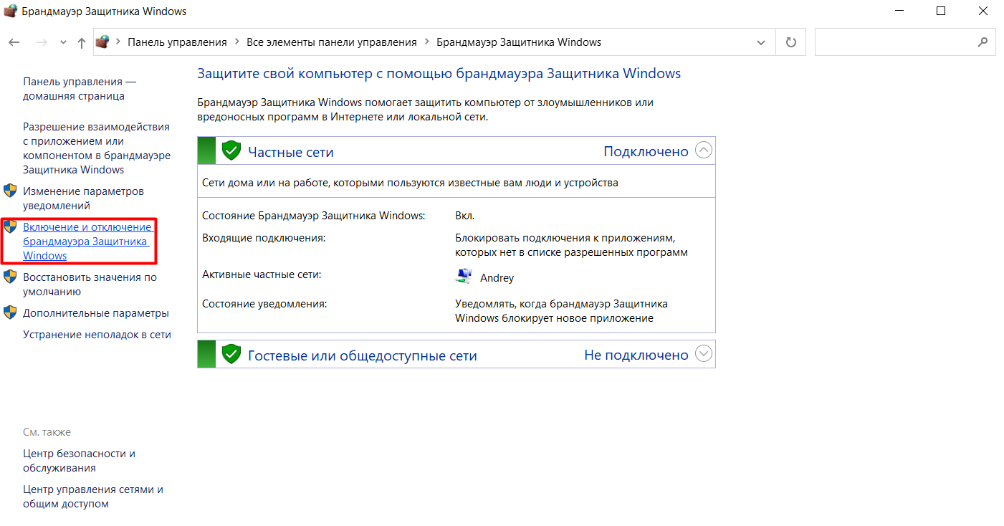This screenshot has height=526, width=1004.
Task: Click the green shield for Гостевые или общедоступные сети
Action: tap(231, 354)
